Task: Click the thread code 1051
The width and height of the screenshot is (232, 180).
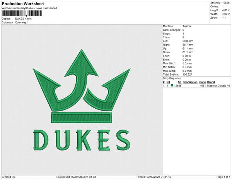Action: coord(203,86)
